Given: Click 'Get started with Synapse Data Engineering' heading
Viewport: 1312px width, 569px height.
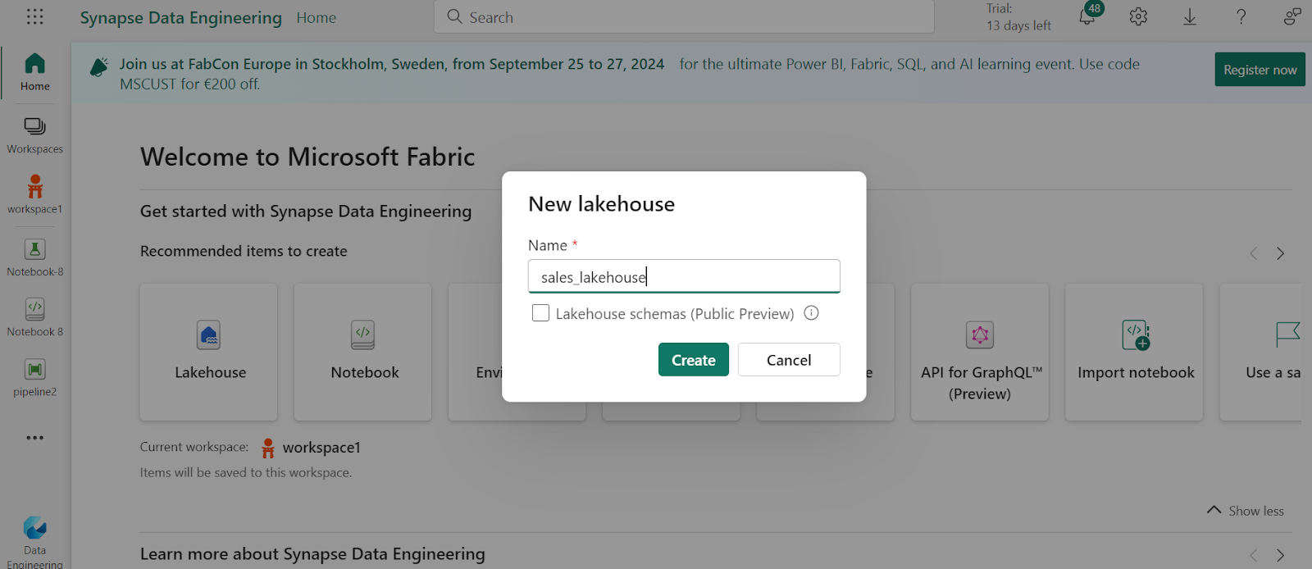Looking at the screenshot, I should (x=306, y=212).
